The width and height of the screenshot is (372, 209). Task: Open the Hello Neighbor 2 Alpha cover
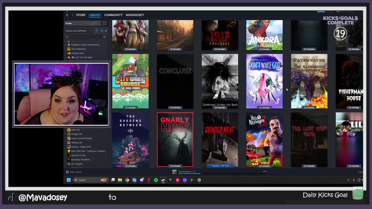pyautogui.click(x=264, y=140)
